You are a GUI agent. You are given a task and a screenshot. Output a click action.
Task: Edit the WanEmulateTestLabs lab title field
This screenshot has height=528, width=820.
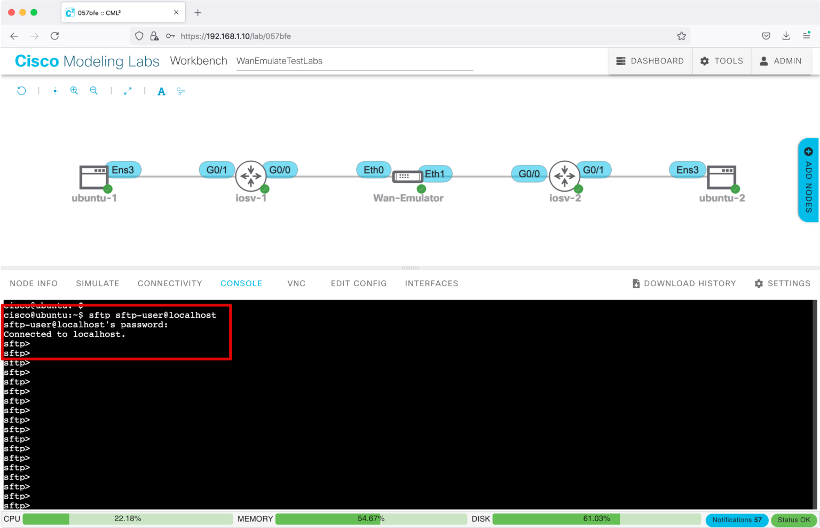tap(354, 61)
